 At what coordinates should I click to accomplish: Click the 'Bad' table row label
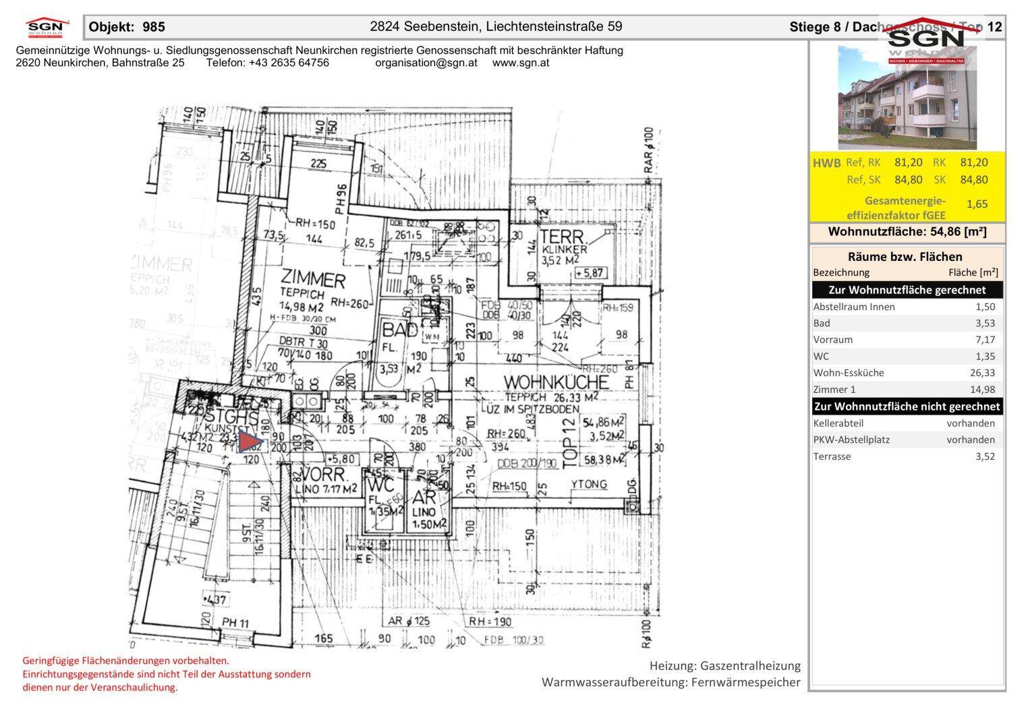[822, 323]
